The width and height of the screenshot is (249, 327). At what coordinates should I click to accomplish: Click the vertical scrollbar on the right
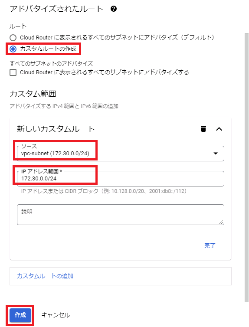pyautogui.click(x=246, y=168)
